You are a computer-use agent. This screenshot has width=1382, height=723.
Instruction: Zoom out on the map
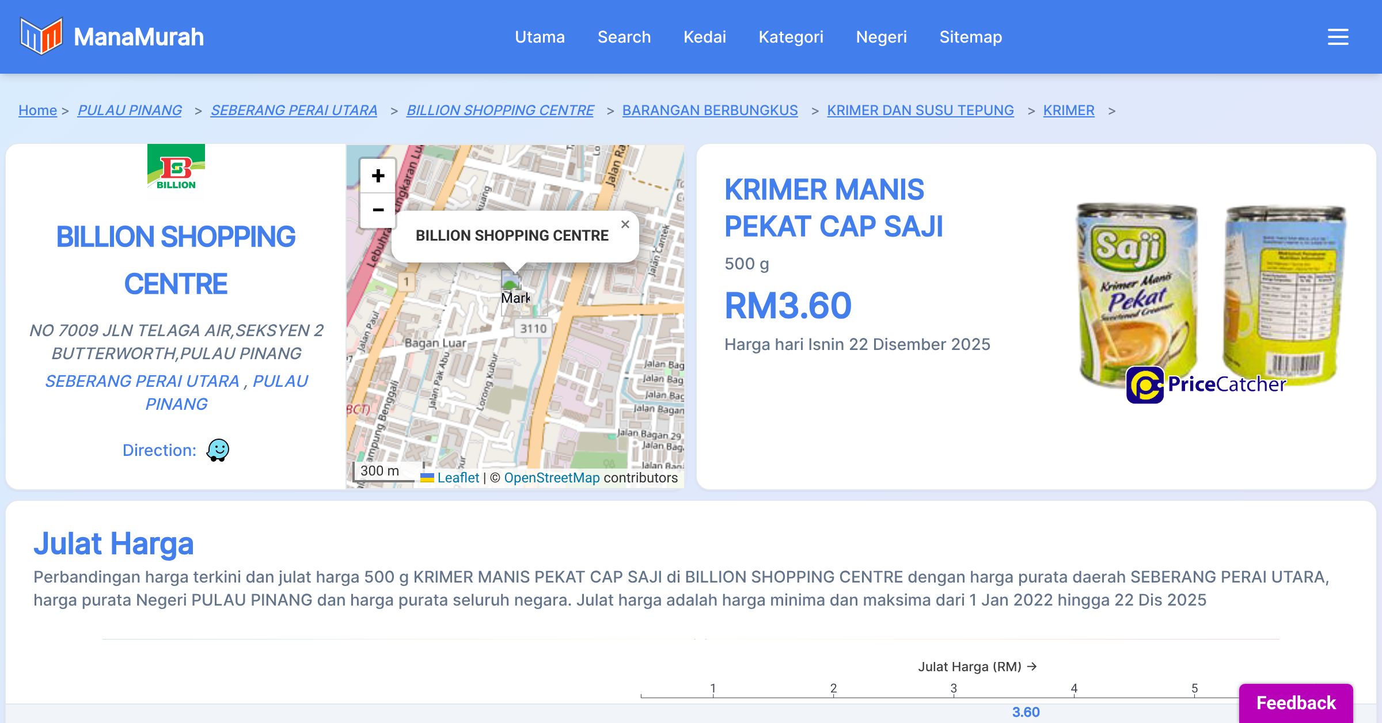(x=378, y=210)
